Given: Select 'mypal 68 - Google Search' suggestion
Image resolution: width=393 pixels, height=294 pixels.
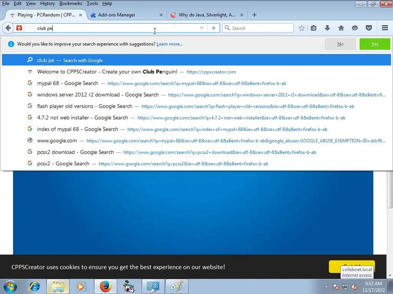Looking at the screenshot, I should [196, 83].
